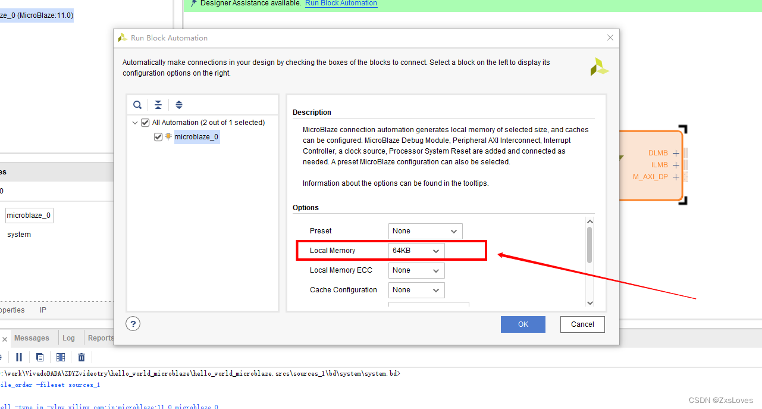Open the Preset dropdown
762x409 pixels.
(x=425, y=231)
